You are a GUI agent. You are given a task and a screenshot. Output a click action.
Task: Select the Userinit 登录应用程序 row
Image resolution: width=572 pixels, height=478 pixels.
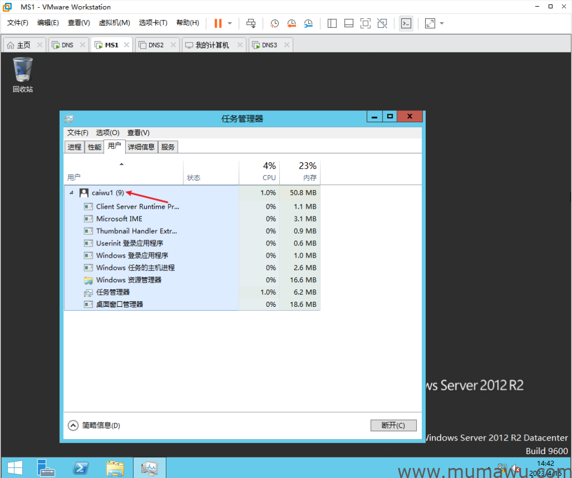[x=192, y=243]
